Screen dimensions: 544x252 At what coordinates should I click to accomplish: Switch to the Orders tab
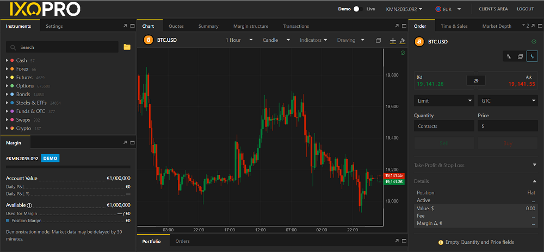(182, 241)
